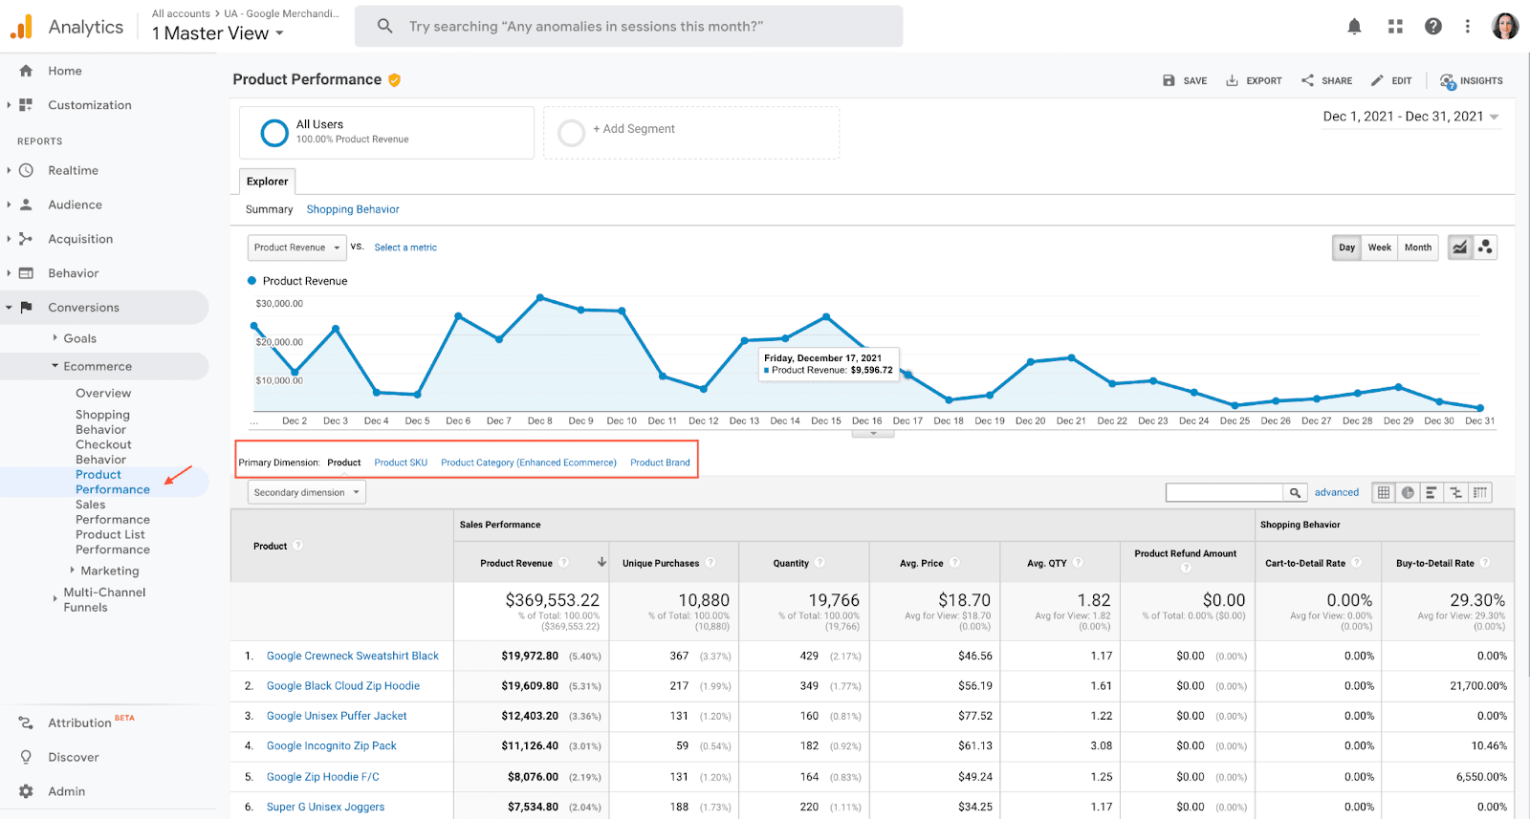
Task: Click the Discover lightbulb icon
Action: tap(26, 757)
